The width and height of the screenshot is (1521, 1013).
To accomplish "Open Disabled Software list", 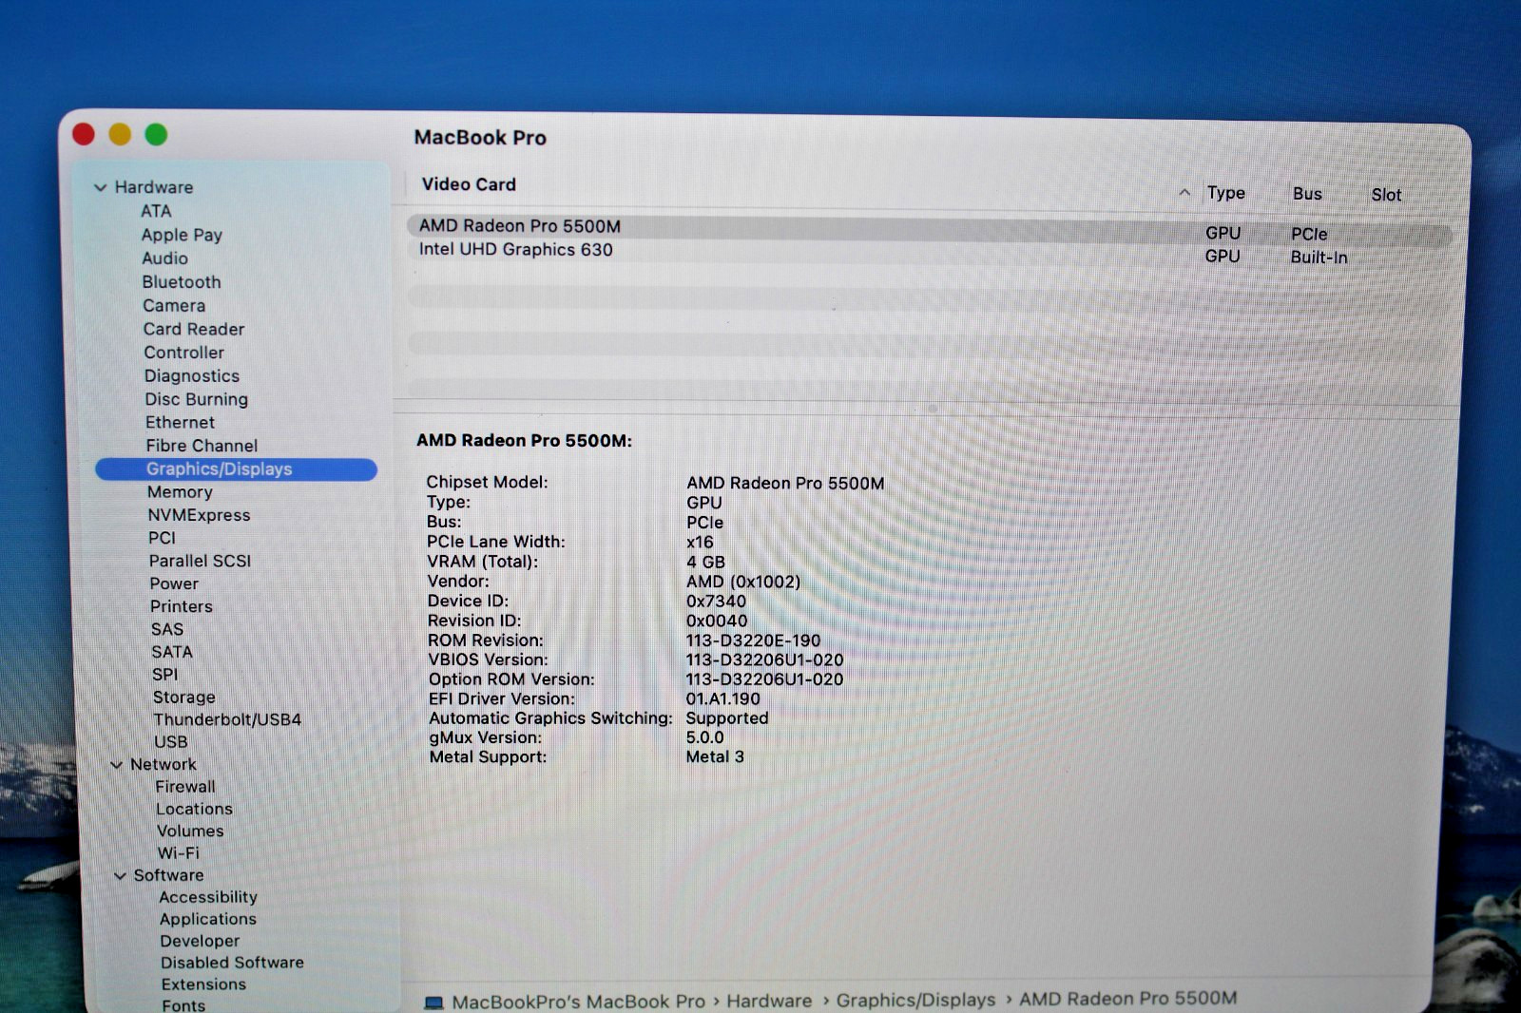I will 232,963.
